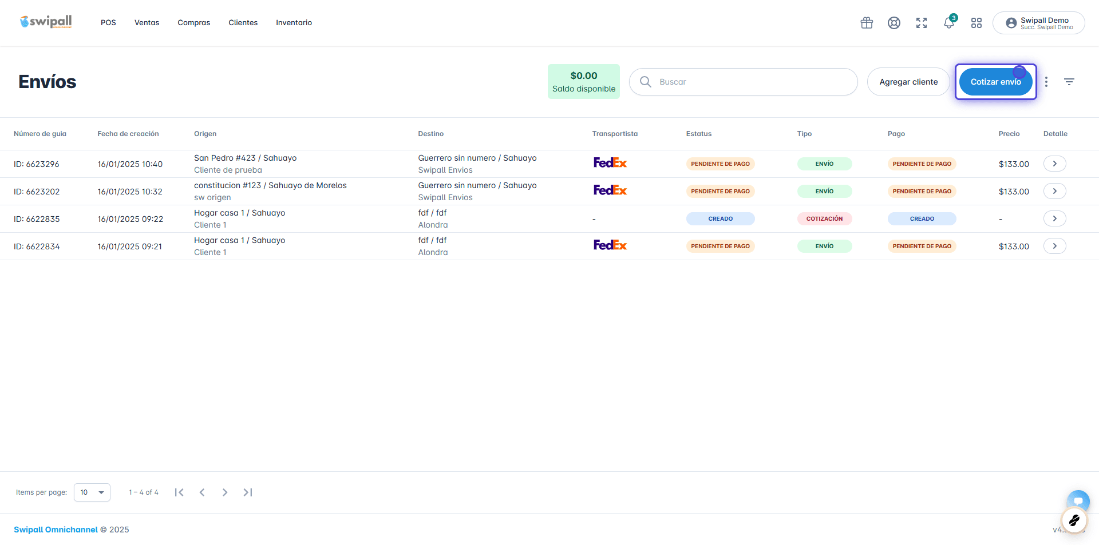Click date 16/01/2025 10:40
Image resolution: width=1099 pixels, height=545 pixels.
click(x=130, y=164)
